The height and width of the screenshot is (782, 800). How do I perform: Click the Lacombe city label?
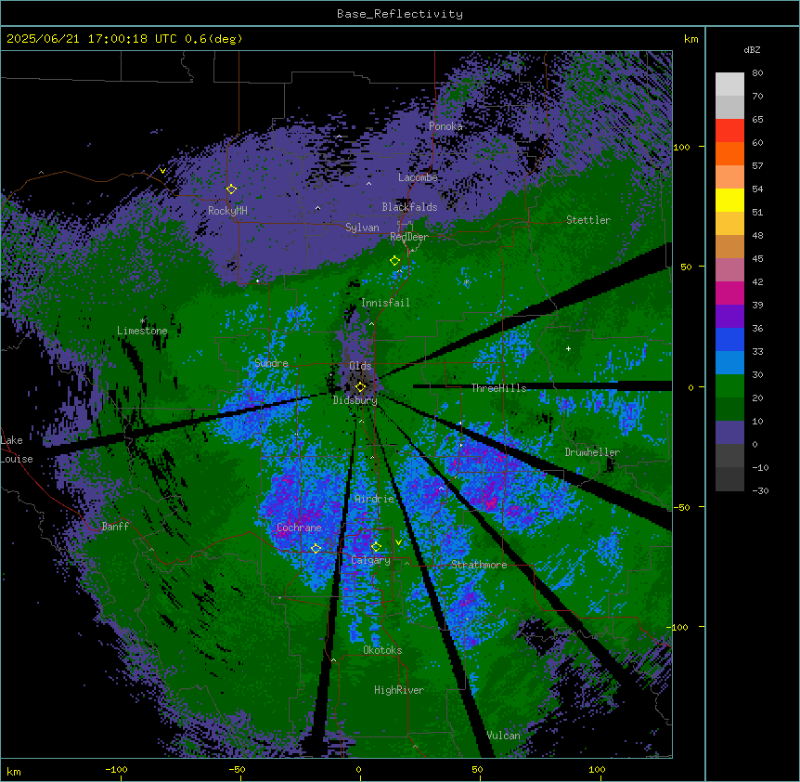(418, 177)
